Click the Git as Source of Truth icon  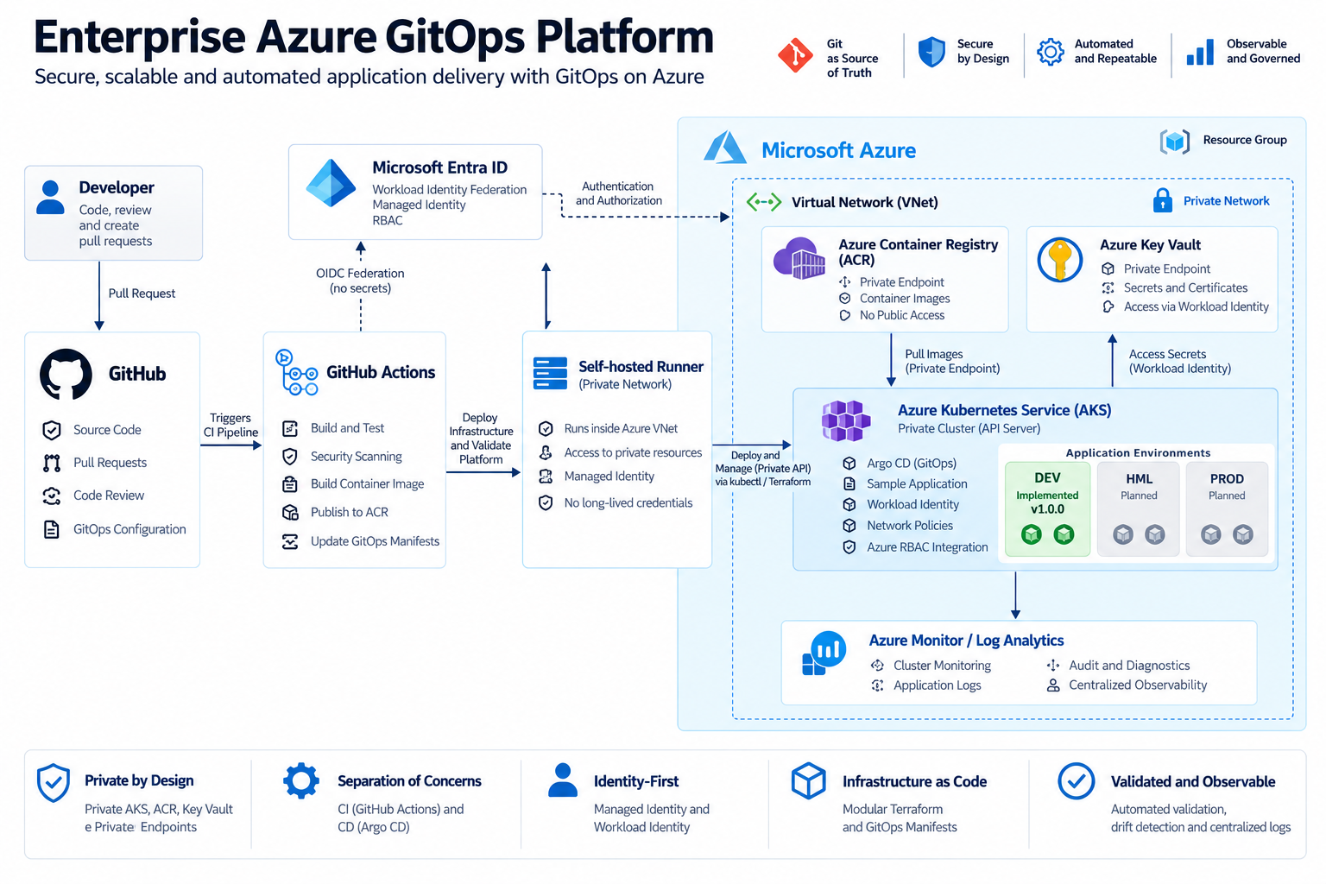click(795, 55)
